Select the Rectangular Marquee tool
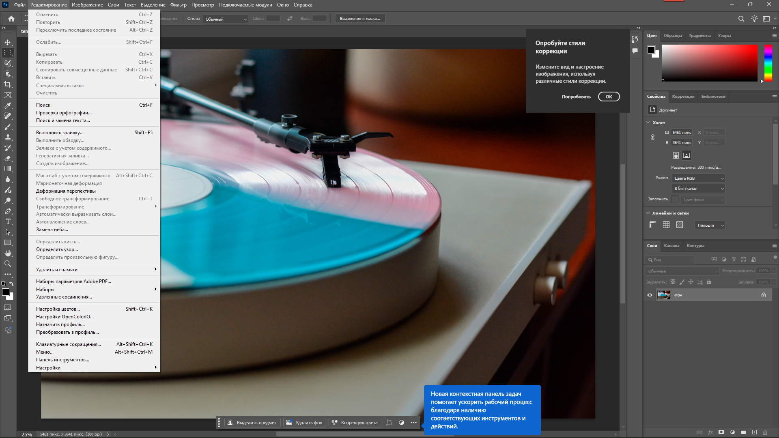This screenshot has height=438, width=779. [8, 53]
